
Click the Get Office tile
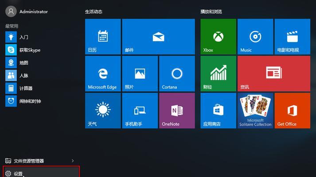point(293,111)
